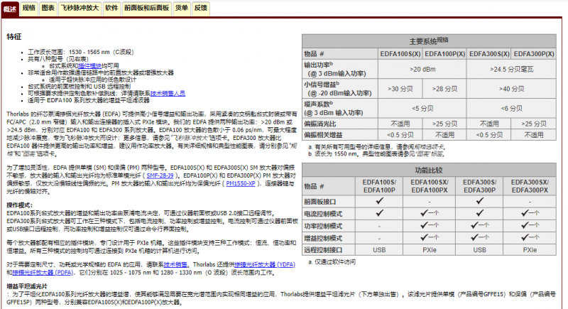The image size is (568, 309).
Task: Click the >28 分贝 gain cell
Action: [x=445, y=89]
